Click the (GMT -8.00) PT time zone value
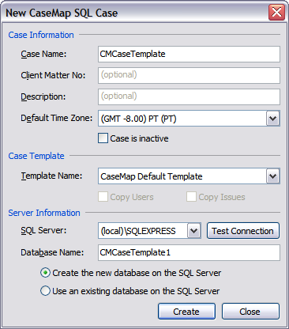This screenshot has height=329, width=289. (x=138, y=119)
